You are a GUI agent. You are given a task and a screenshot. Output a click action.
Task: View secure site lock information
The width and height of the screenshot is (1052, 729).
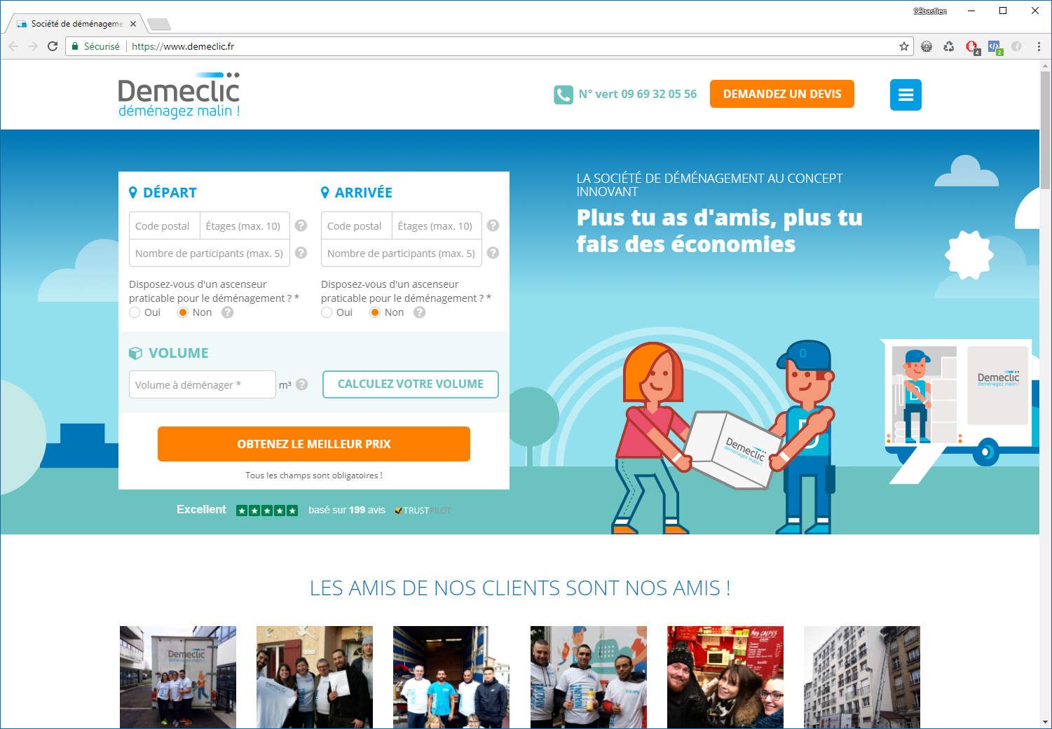(96, 46)
